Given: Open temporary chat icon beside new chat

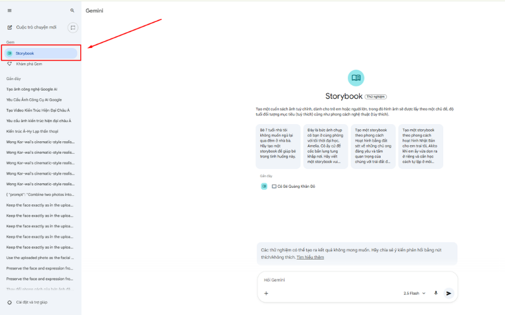Looking at the screenshot, I should pos(73,28).
